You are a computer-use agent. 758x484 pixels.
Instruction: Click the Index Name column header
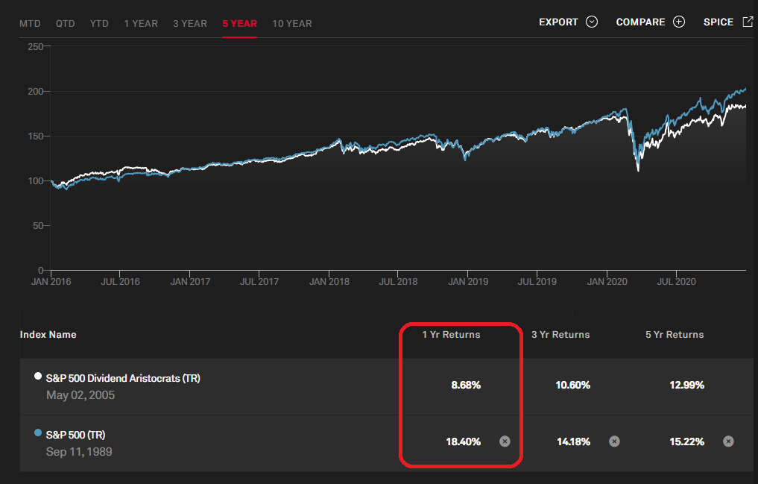pos(48,335)
